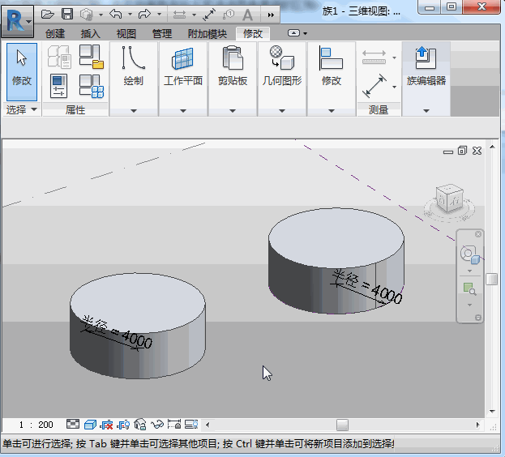Toggle the temporary hide/isolate glasses icon

157,425
